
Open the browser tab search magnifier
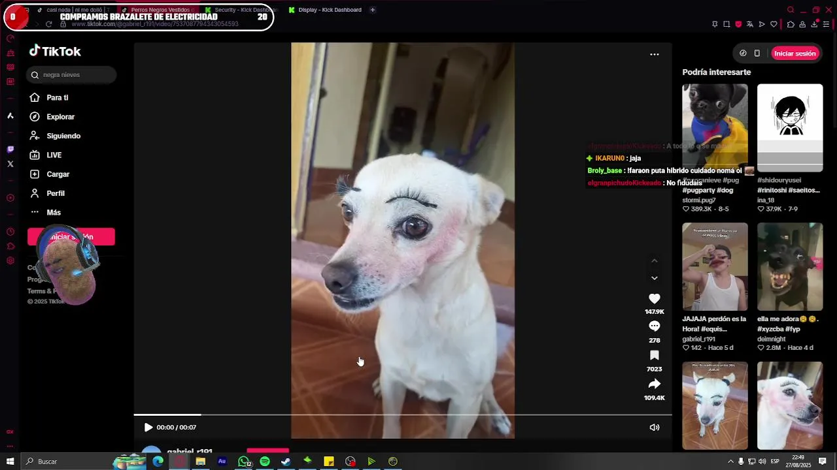pos(791,10)
